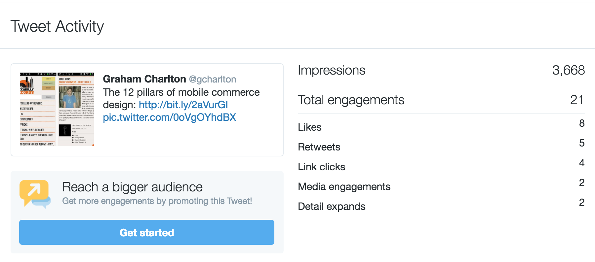Click the Graham Charlton author name

[144, 79]
